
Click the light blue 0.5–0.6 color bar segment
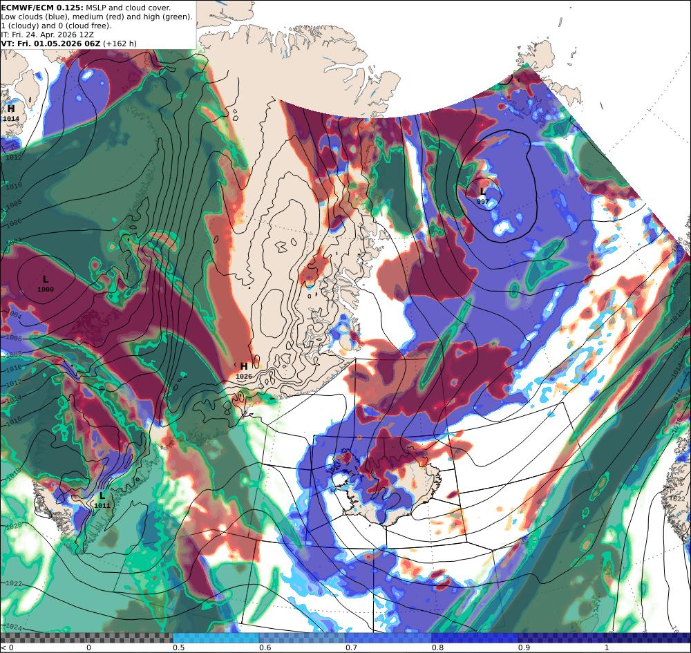216,638
